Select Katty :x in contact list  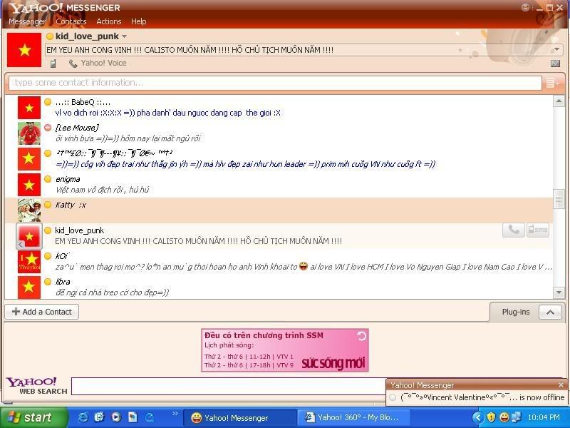click(x=71, y=205)
